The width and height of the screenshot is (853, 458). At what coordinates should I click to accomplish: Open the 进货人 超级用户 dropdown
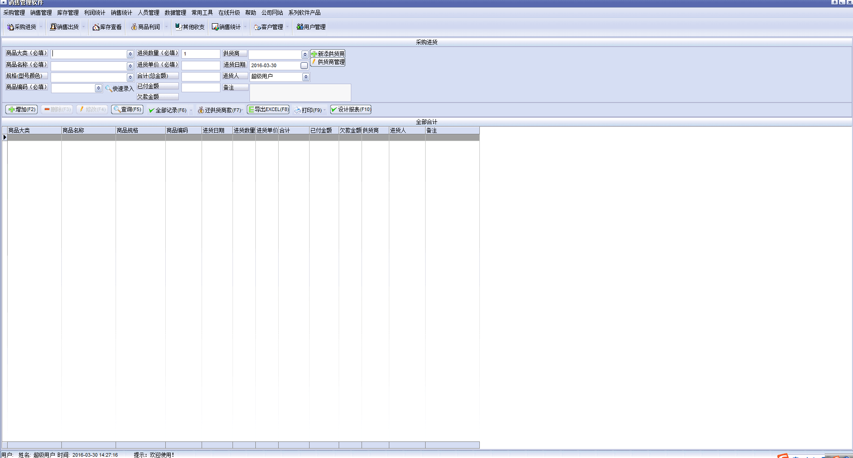[x=306, y=77]
